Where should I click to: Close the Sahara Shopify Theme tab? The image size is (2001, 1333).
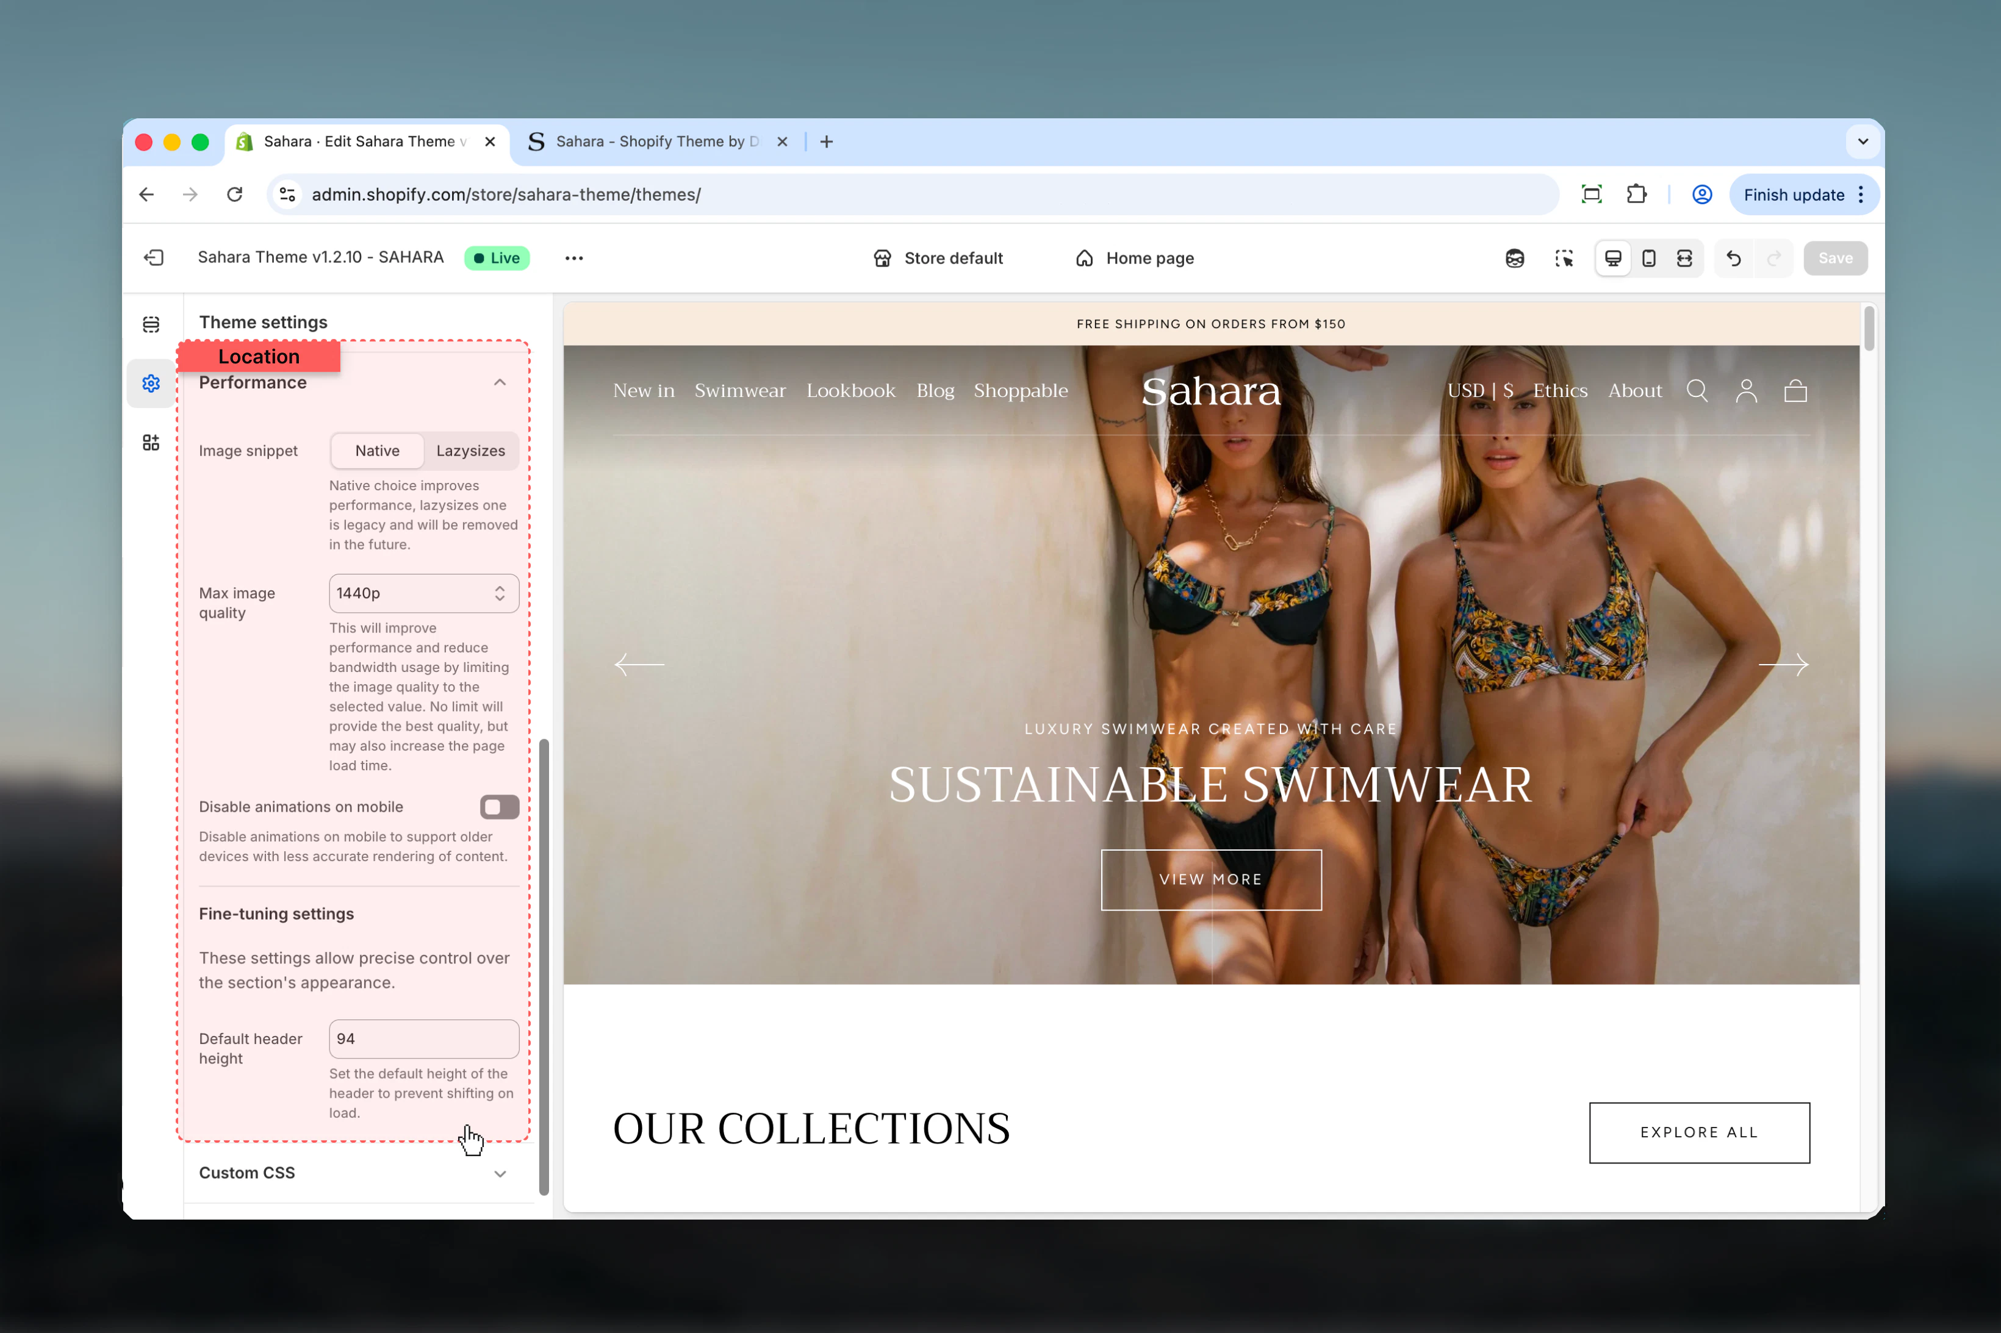[782, 142]
